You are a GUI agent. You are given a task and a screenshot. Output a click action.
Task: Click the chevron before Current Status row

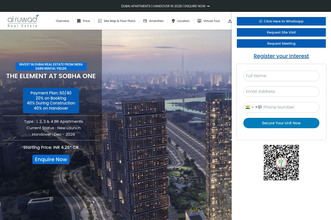point(23,128)
